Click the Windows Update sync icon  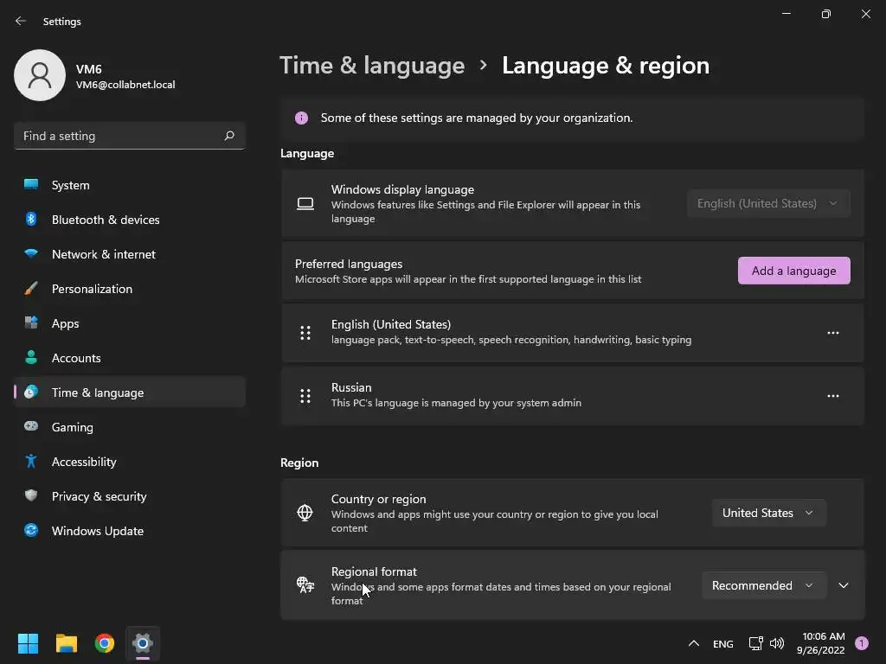[x=31, y=530]
